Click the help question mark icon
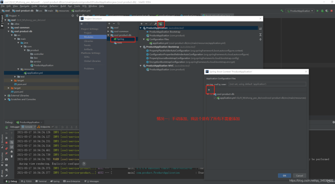The width and height of the screenshot is (335, 184). pos(83,164)
